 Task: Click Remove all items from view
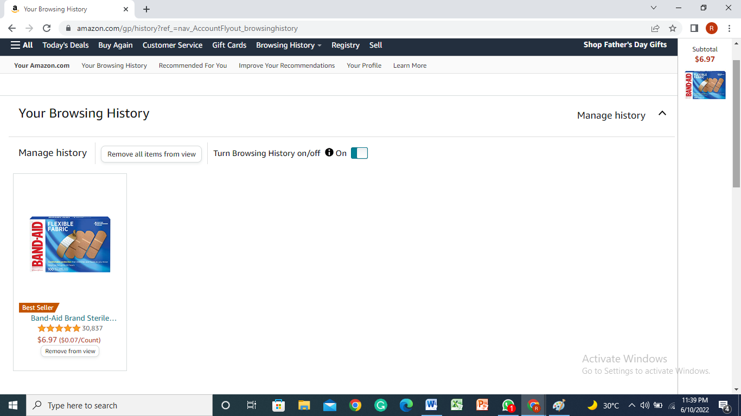tap(151, 154)
